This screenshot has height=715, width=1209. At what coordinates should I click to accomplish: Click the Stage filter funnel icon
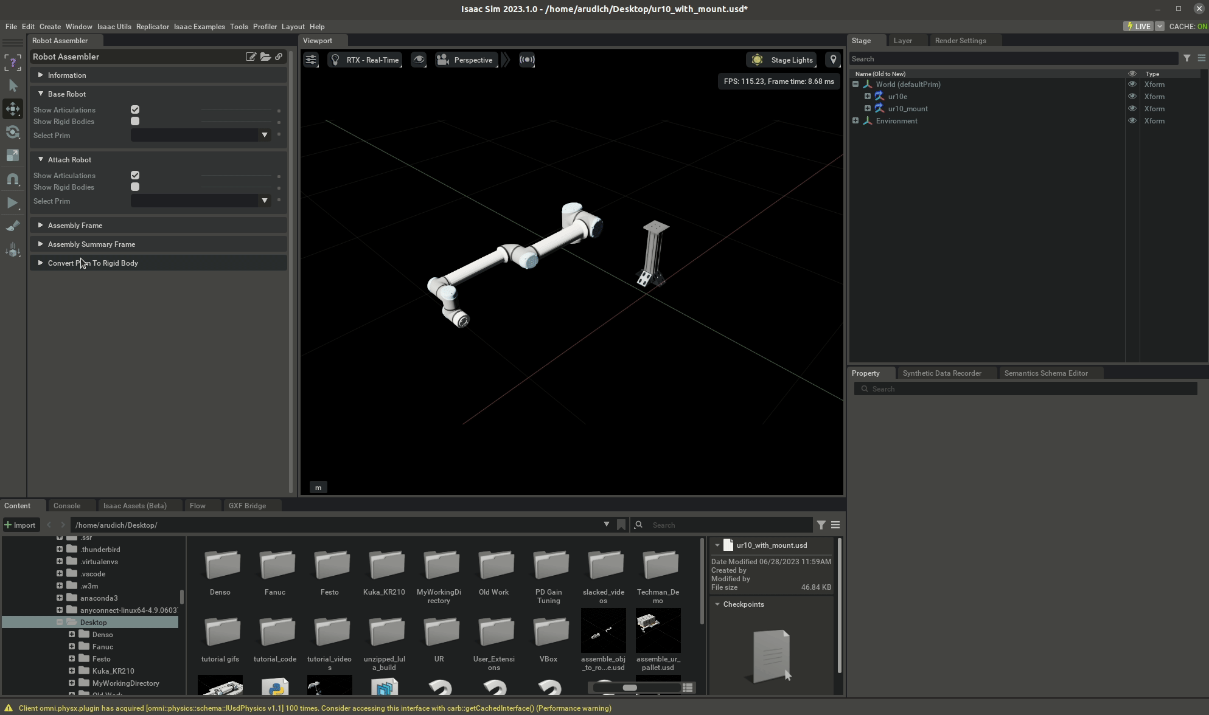(1186, 58)
